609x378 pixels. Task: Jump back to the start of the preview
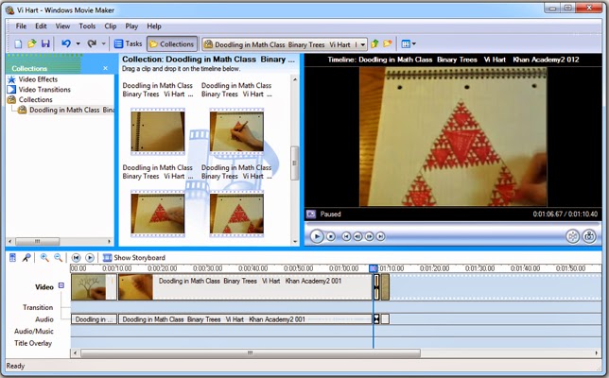pos(346,236)
